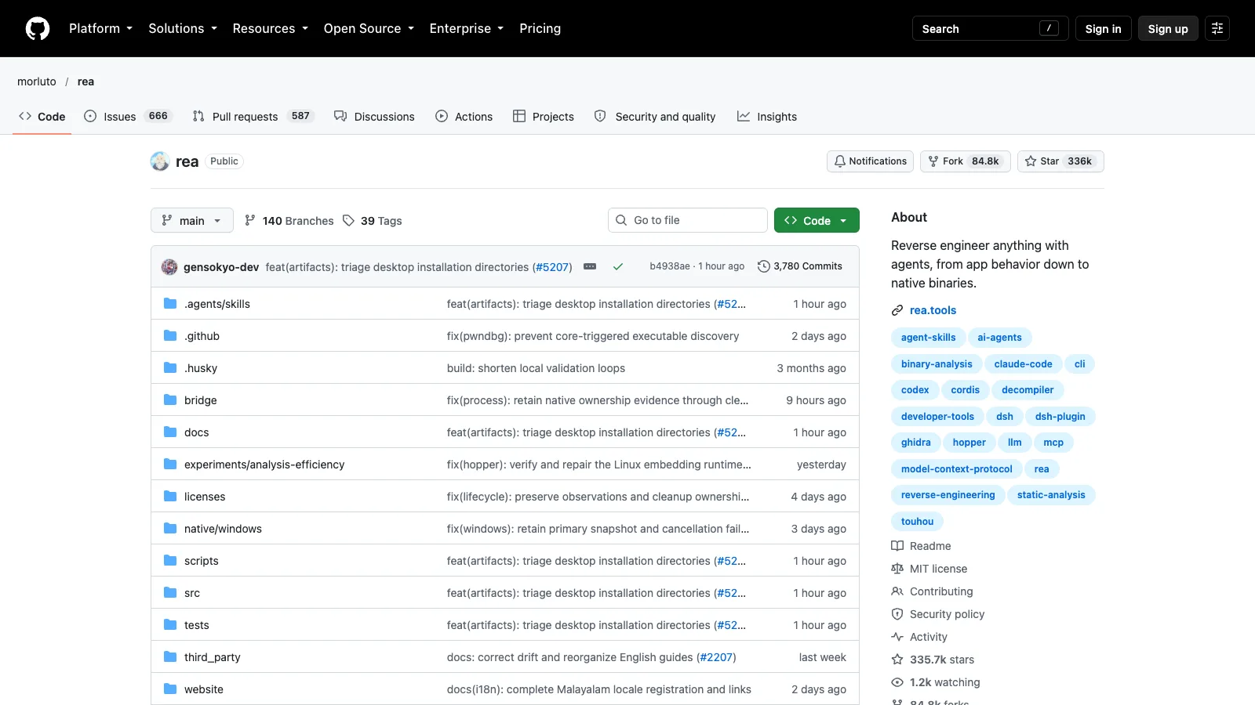1255x705 pixels.
Task: Open the rea.tools website link
Action: point(933,311)
